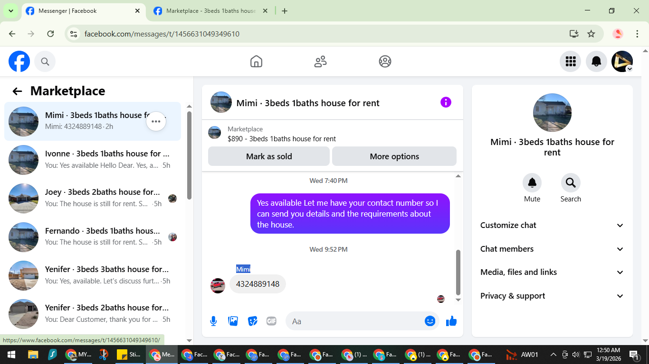This screenshot has height=364, width=649.
Task: Go to the Home feed icon
Action: [x=256, y=62]
